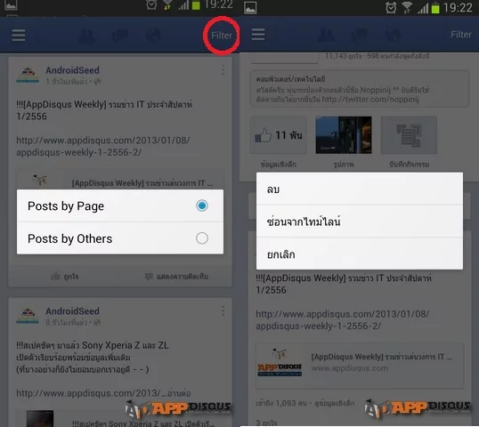Tap messages icon in right screenshot
The width and height of the screenshot is (479, 427).
click(360, 35)
